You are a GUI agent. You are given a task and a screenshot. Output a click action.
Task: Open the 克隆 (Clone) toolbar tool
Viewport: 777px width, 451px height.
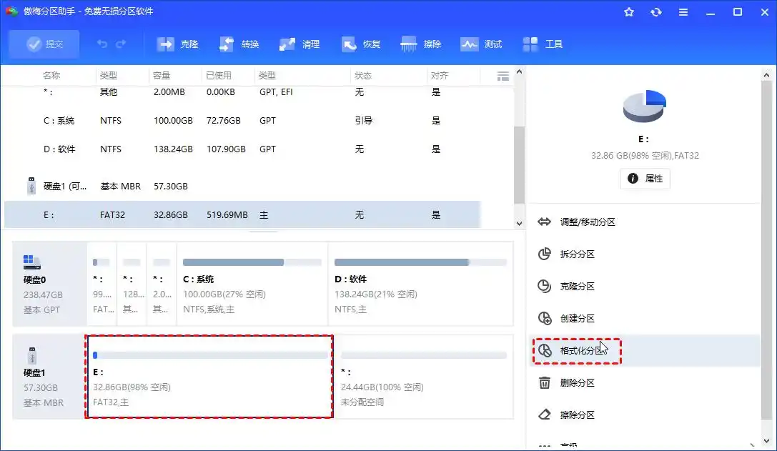[177, 44]
